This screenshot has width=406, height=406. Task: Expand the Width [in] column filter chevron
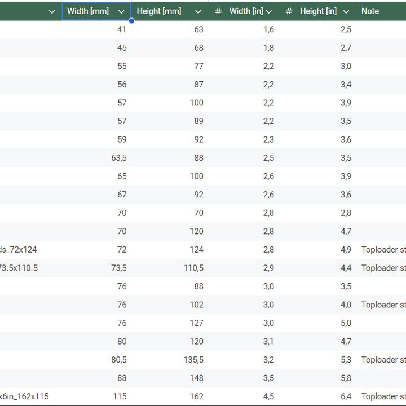[269, 11]
